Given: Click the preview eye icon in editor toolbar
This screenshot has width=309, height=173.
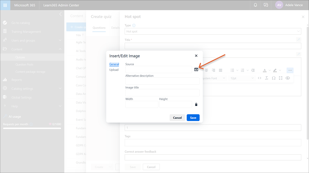Looking at the screenshot, I should point(288,78).
